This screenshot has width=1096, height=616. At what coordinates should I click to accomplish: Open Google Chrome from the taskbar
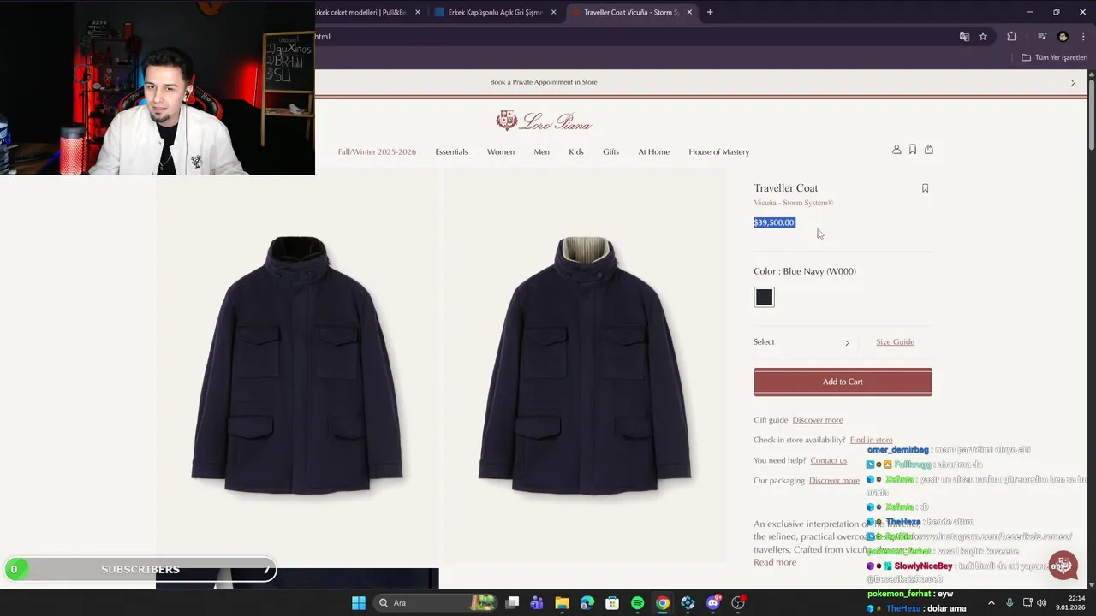pos(662,603)
